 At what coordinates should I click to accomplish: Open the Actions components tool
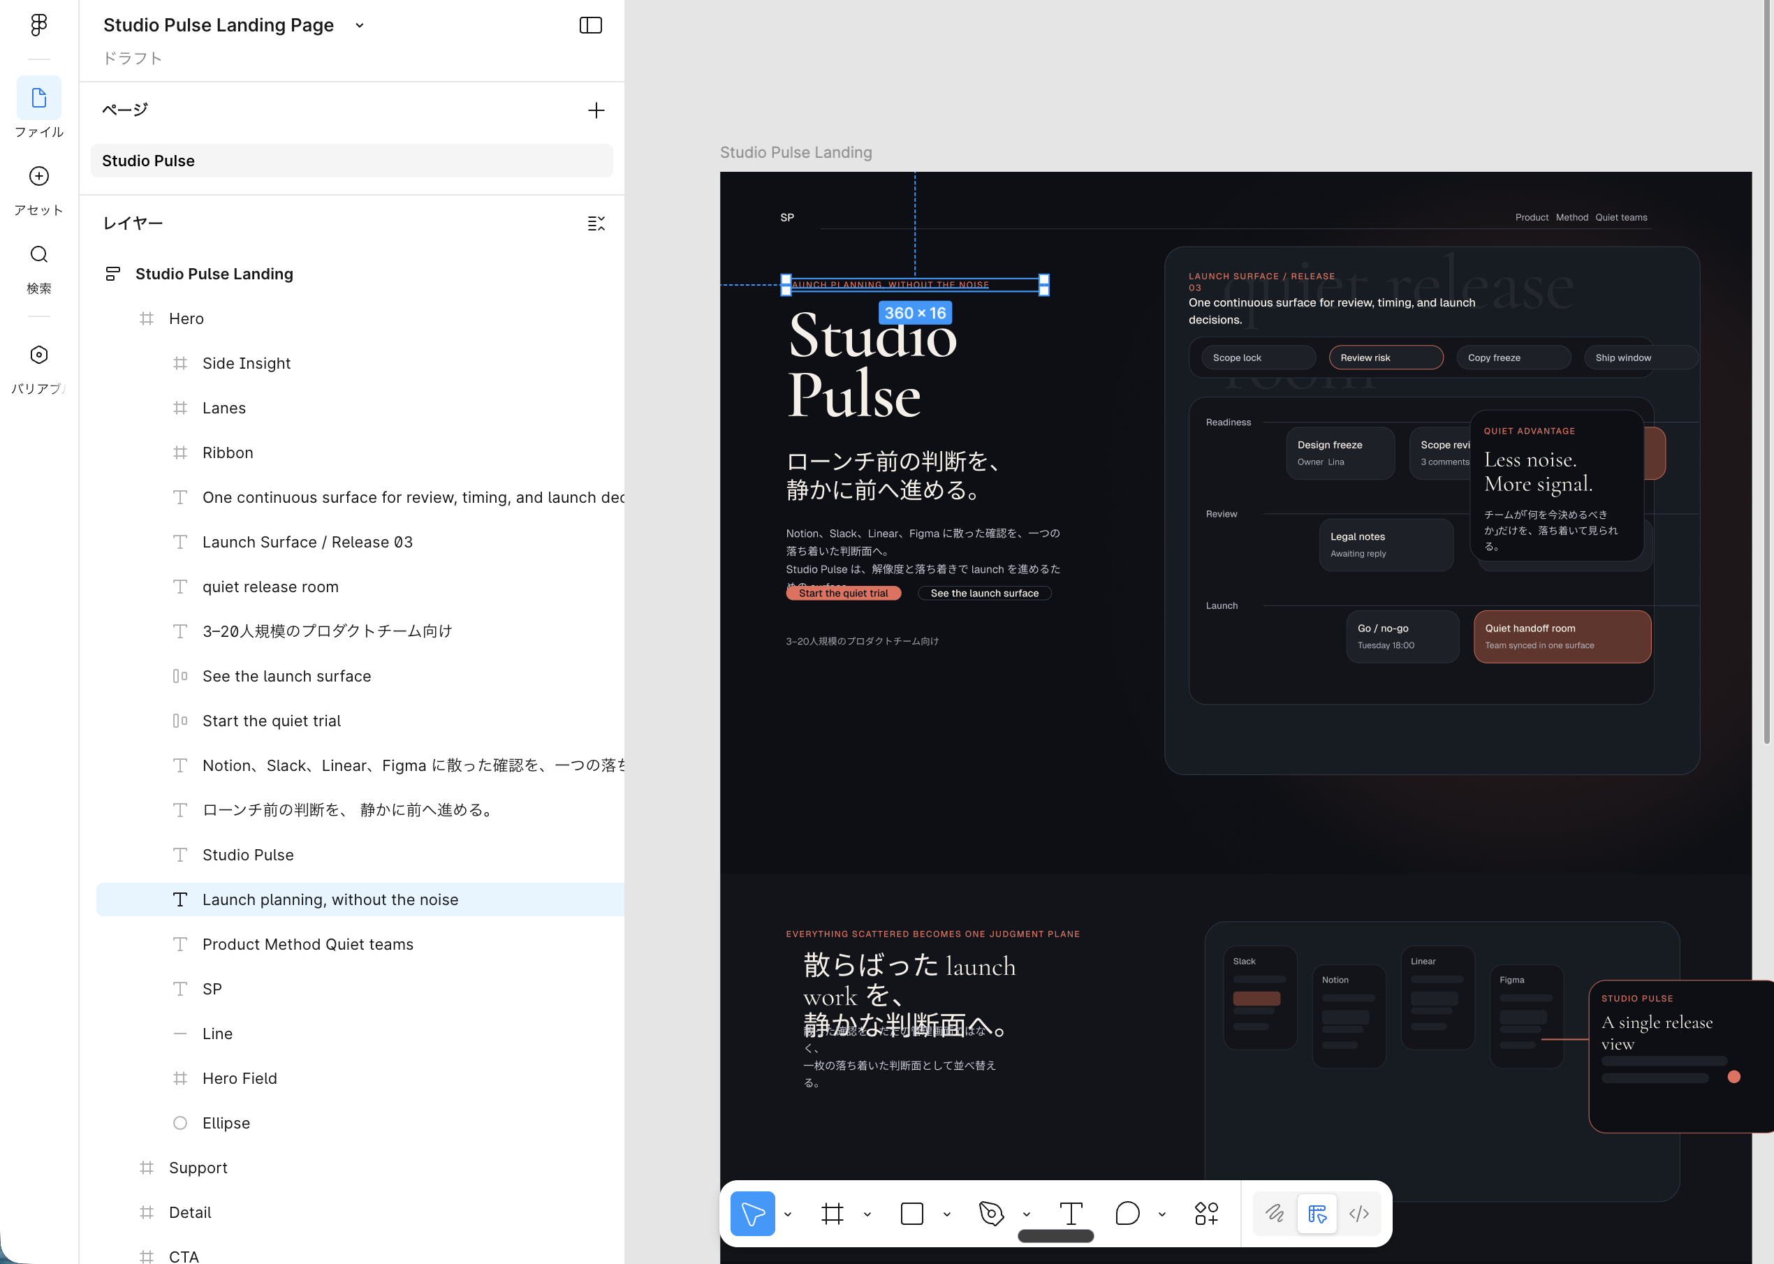pyautogui.click(x=1207, y=1214)
